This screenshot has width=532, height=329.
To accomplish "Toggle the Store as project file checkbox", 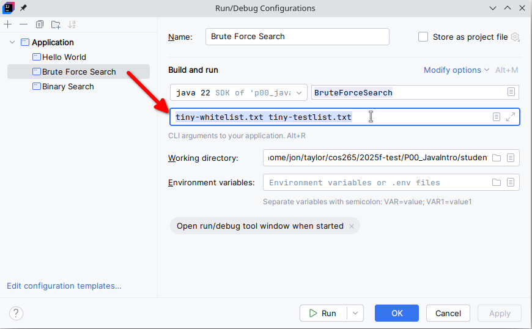I will [423, 37].
